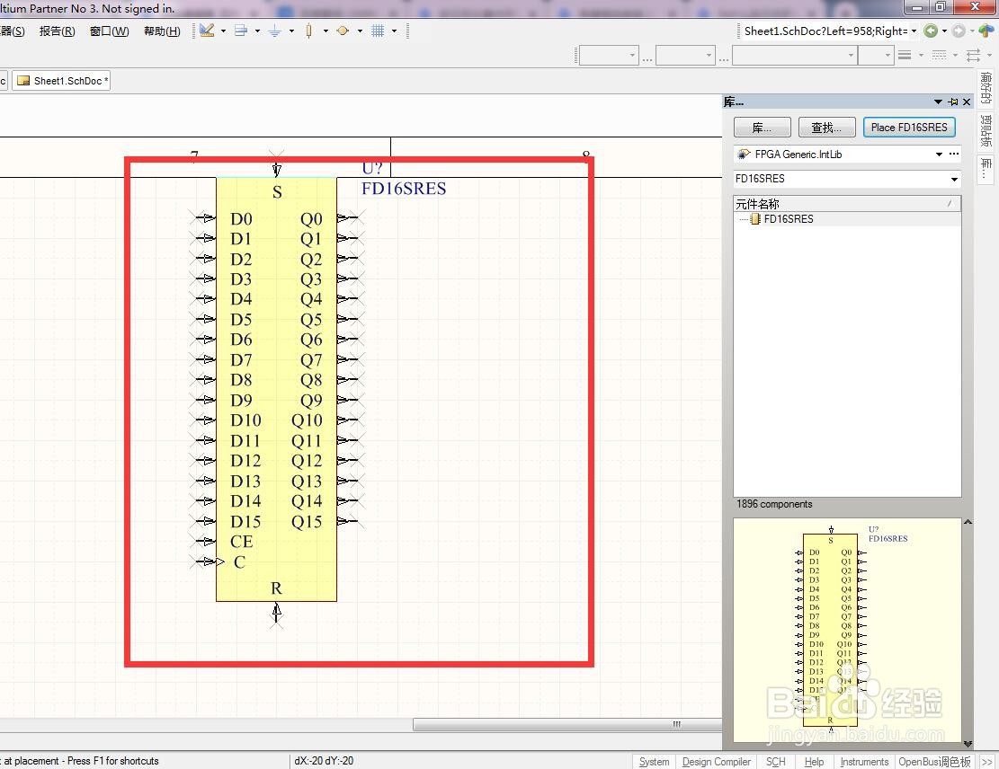Open the 报告(R) menu
The width and height of the screenshot is (999, 769).
[x=57, y=31]
